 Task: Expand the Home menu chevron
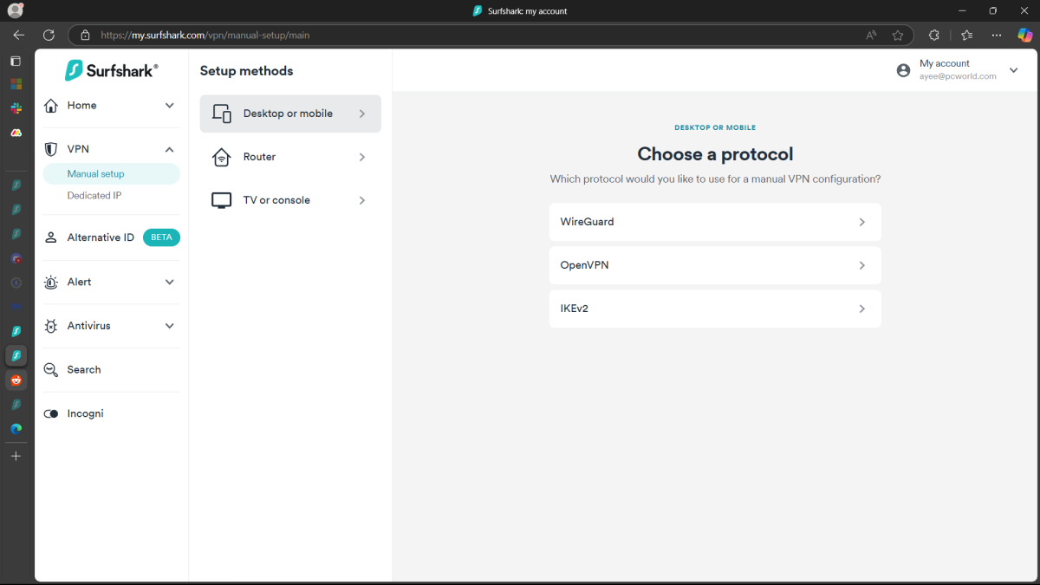(x=169, y=106)
